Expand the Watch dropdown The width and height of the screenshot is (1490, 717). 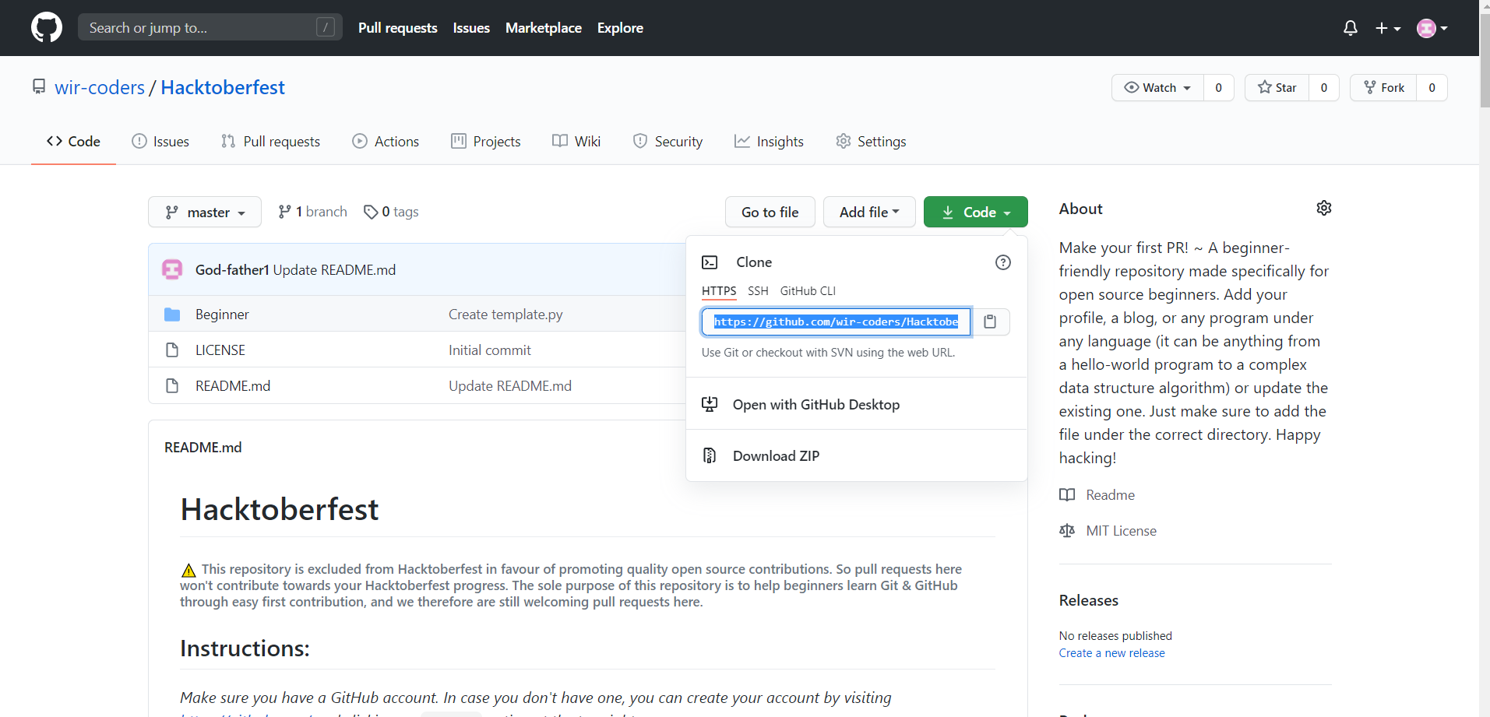[1157, 87]
